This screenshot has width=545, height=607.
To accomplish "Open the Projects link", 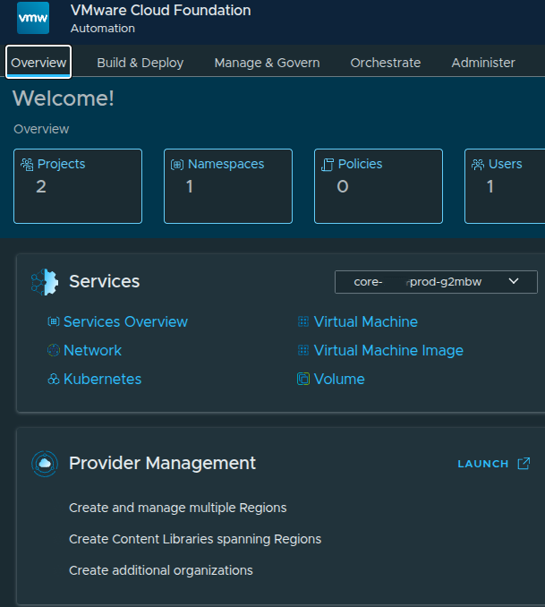I will 61,164.
